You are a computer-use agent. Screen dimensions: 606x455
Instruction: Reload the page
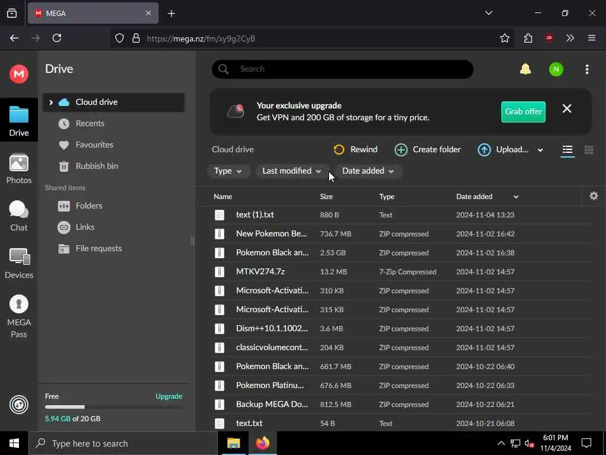pyautogui.click(x=57, y=38)
